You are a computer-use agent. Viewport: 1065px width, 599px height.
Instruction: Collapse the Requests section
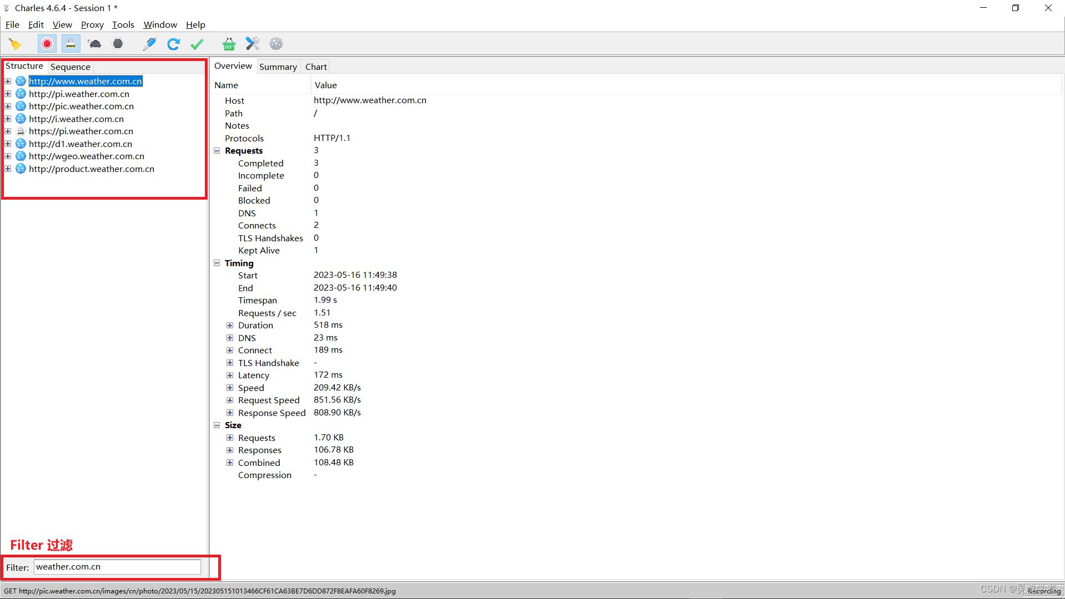[x=217, y=151]
